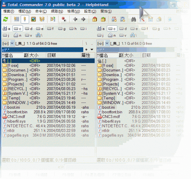Screen dimensions: 191x179
Task: Click the red star filter icon
Action: [x=64, y=19]
